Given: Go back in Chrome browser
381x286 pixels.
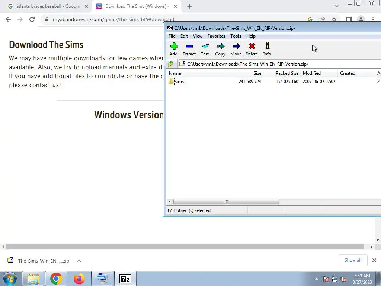Looking at the screenshot, I should pos(8,19).
